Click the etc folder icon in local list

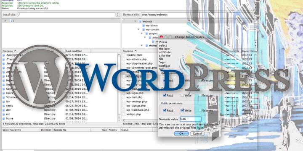4,114
